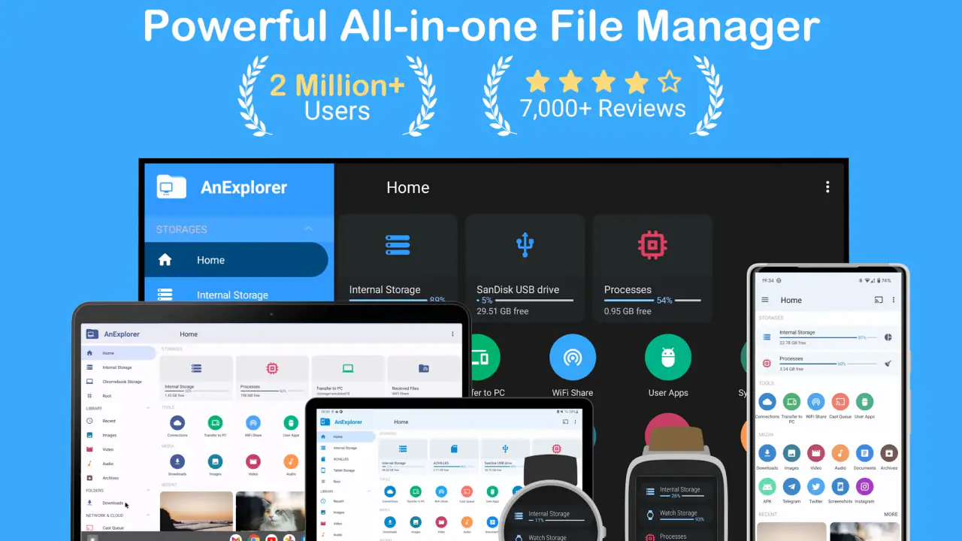Select Home in the TV sidebar
The width and height of the screenshot is (962, 541).
pos(236,260)
